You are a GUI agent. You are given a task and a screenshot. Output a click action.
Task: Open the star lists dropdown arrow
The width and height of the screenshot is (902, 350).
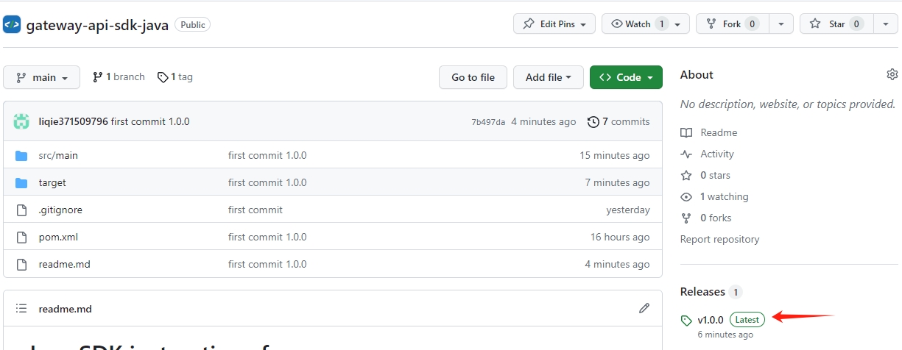[x=886, y=24]
